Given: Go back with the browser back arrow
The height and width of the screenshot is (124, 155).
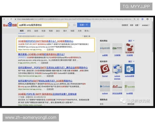Looking at the screenshot, I should (x=4, y=19).
